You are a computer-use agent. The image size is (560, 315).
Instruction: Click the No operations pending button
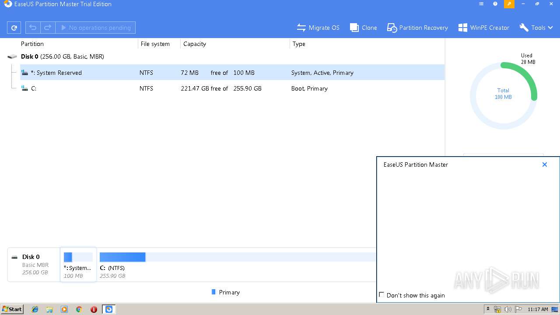(95, 28)
